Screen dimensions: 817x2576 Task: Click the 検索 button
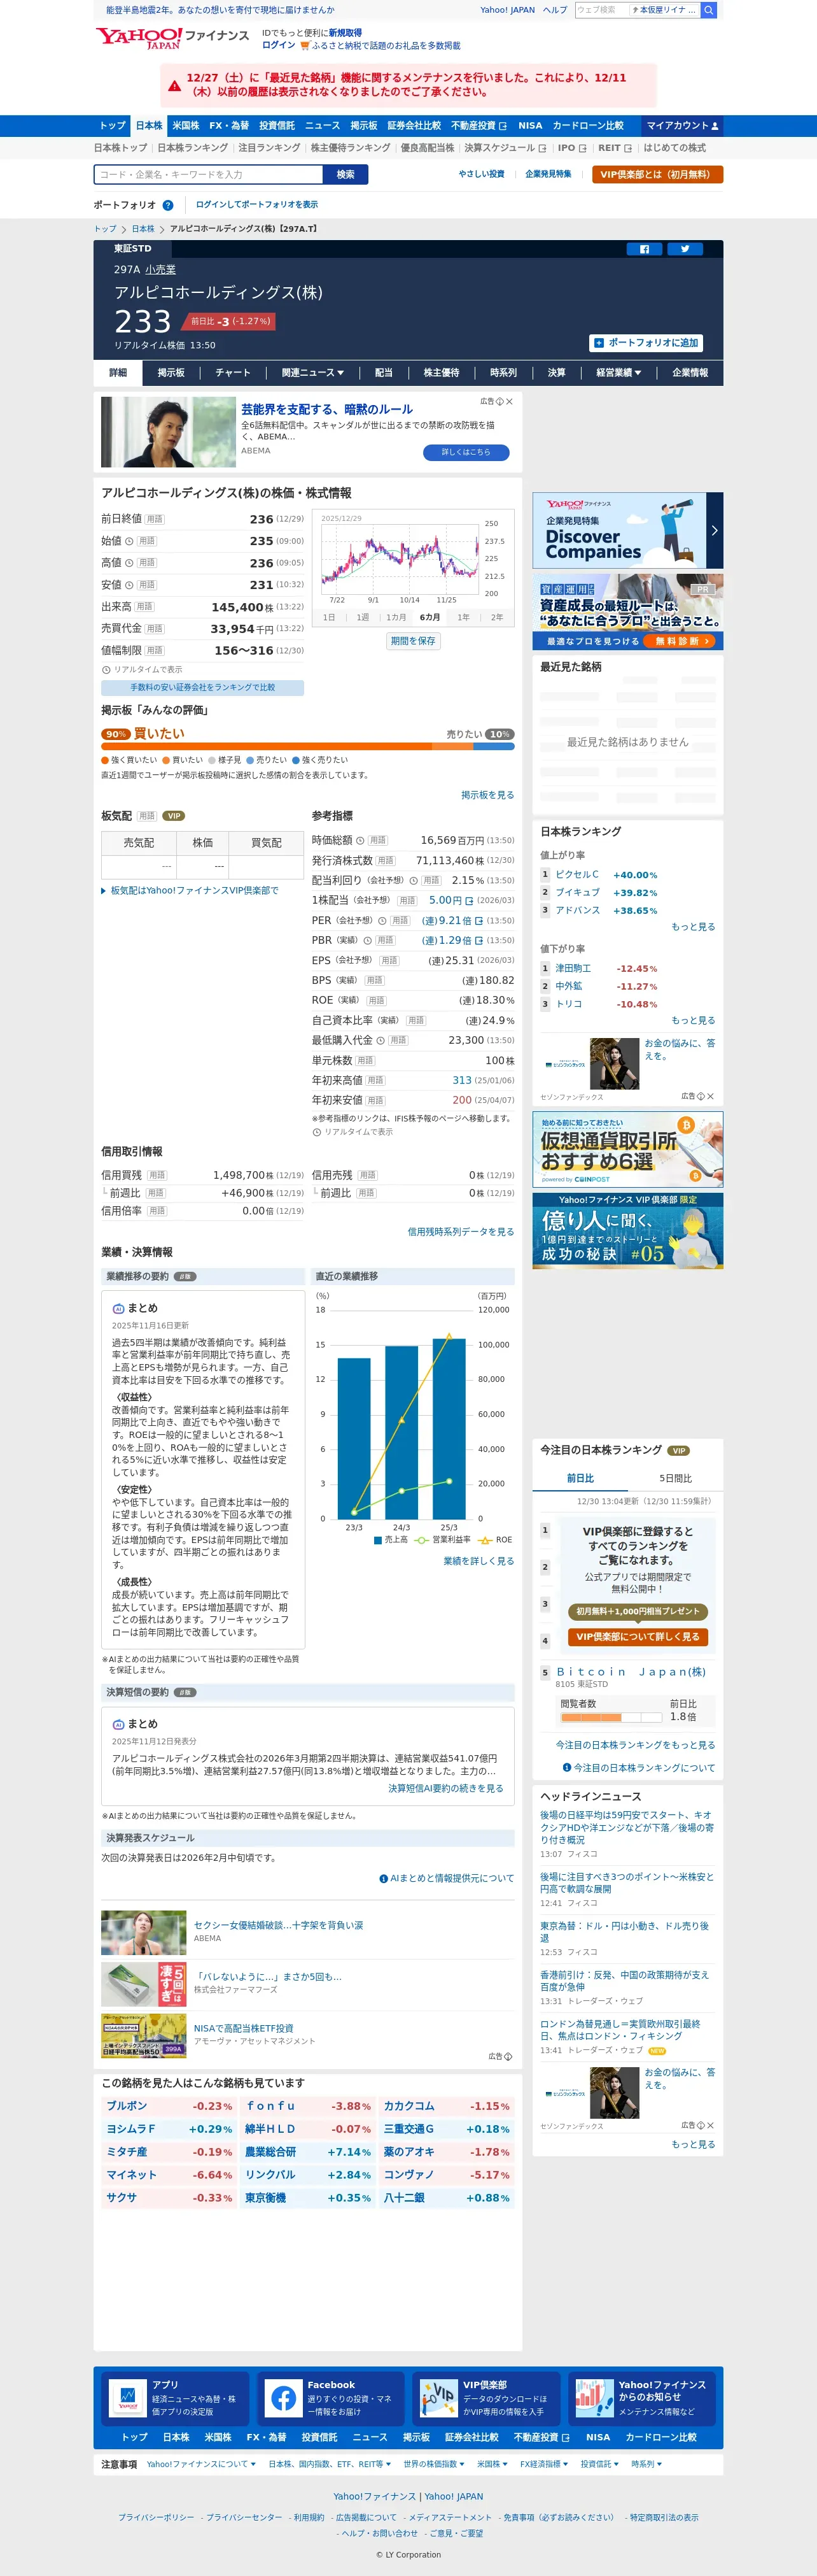(346, 175)
